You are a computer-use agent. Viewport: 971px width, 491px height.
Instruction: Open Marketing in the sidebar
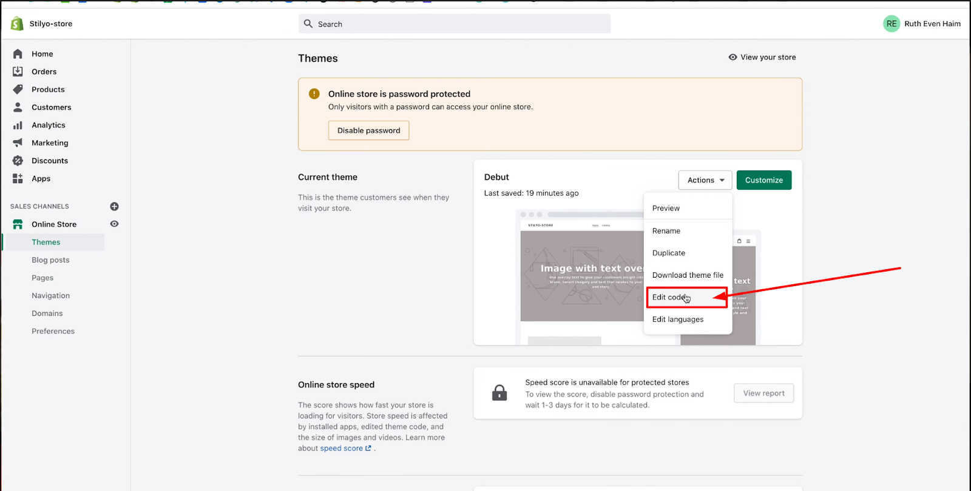[50, 143]
